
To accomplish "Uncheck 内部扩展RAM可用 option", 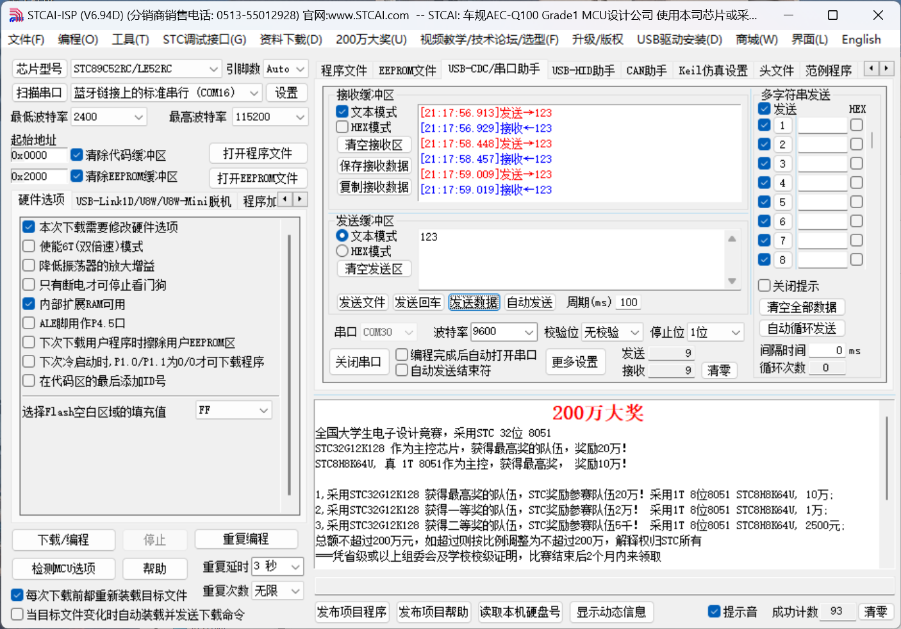I will click(x=29, y=304).
